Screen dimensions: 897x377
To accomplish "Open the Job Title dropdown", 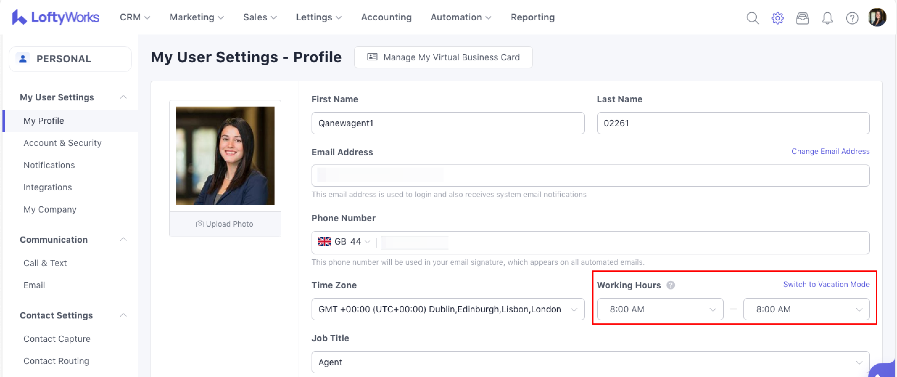I will [x=590, y=362].
